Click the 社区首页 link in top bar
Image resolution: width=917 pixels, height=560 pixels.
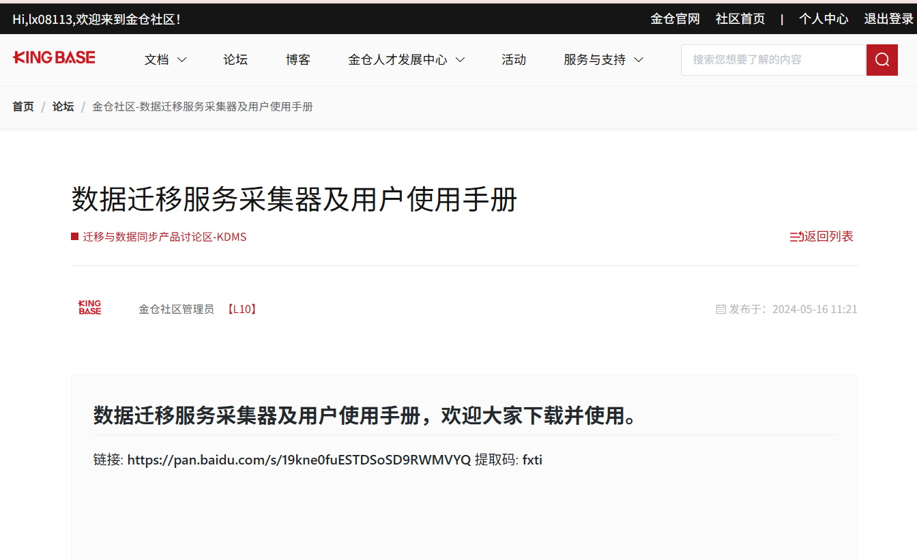pos(740,19)
